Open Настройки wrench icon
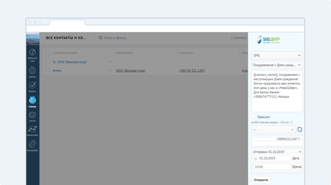 point(32,145)
